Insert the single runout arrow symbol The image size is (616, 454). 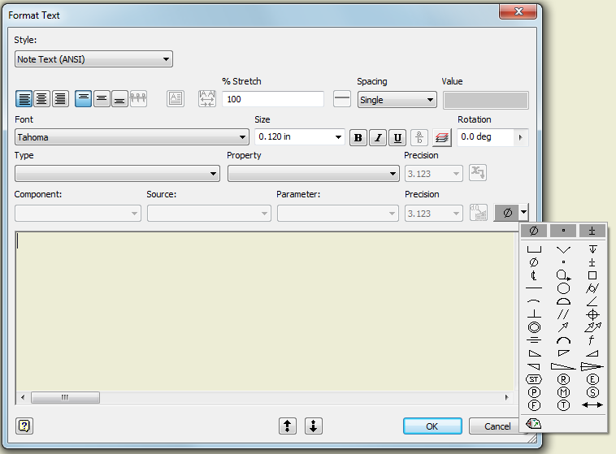coord(563,327)
